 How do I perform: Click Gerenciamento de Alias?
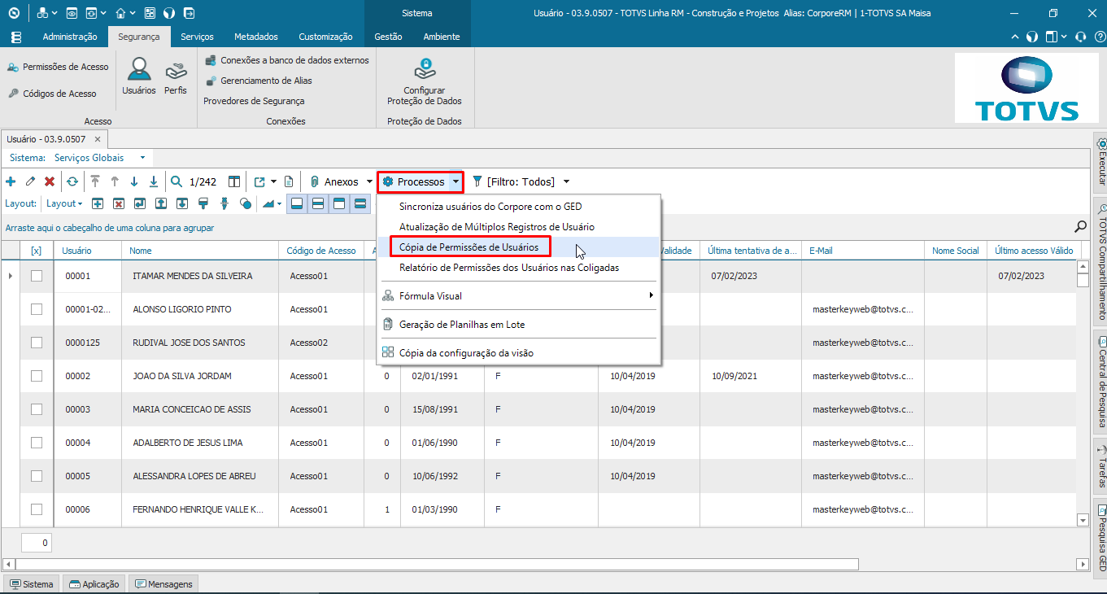tap(265, 81)
